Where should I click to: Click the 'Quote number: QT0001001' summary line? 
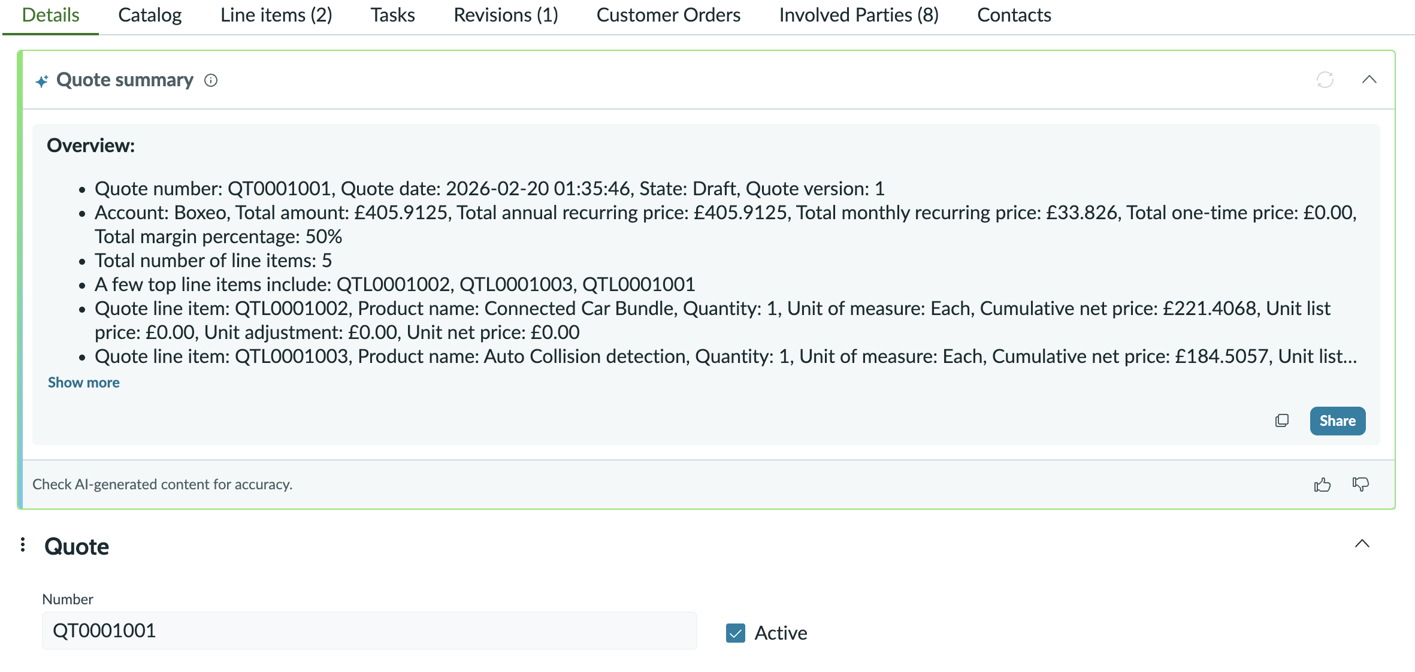coord(489,189)
